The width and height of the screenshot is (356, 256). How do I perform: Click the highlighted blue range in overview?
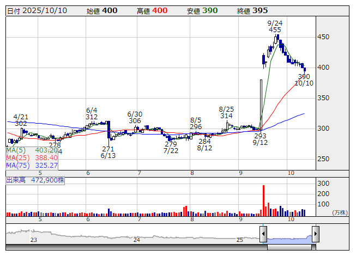click(289, 237)
